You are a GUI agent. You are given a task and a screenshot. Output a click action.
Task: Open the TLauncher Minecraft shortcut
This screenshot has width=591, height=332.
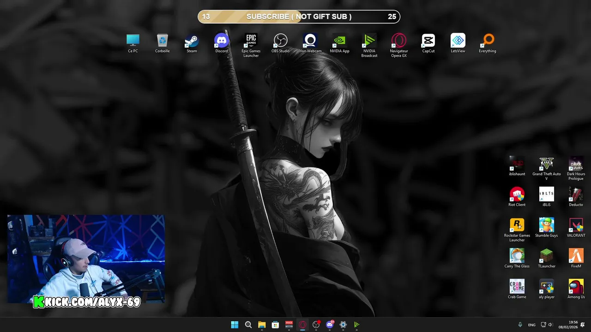(x=547, y=259)
